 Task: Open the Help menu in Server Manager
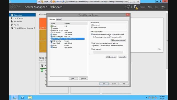(163, 7)
